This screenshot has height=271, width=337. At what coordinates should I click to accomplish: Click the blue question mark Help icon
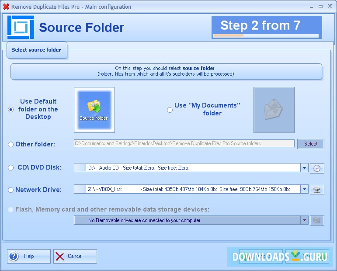[14, 256]
